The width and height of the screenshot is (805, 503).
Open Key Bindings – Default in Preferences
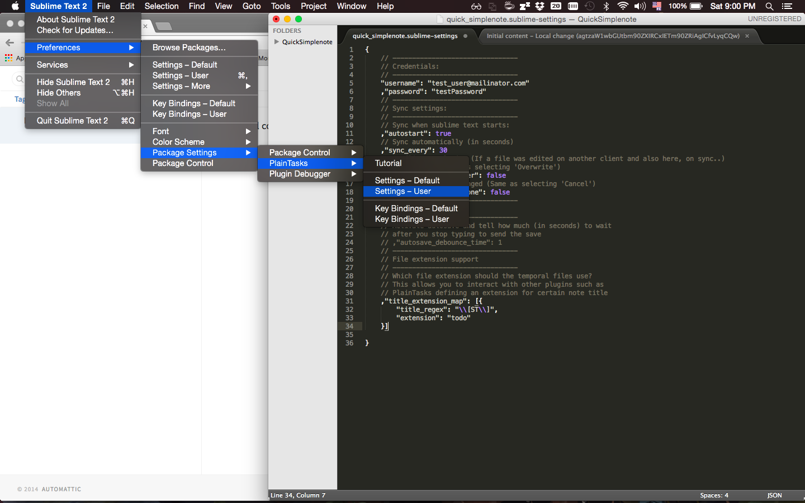(199, 103)
